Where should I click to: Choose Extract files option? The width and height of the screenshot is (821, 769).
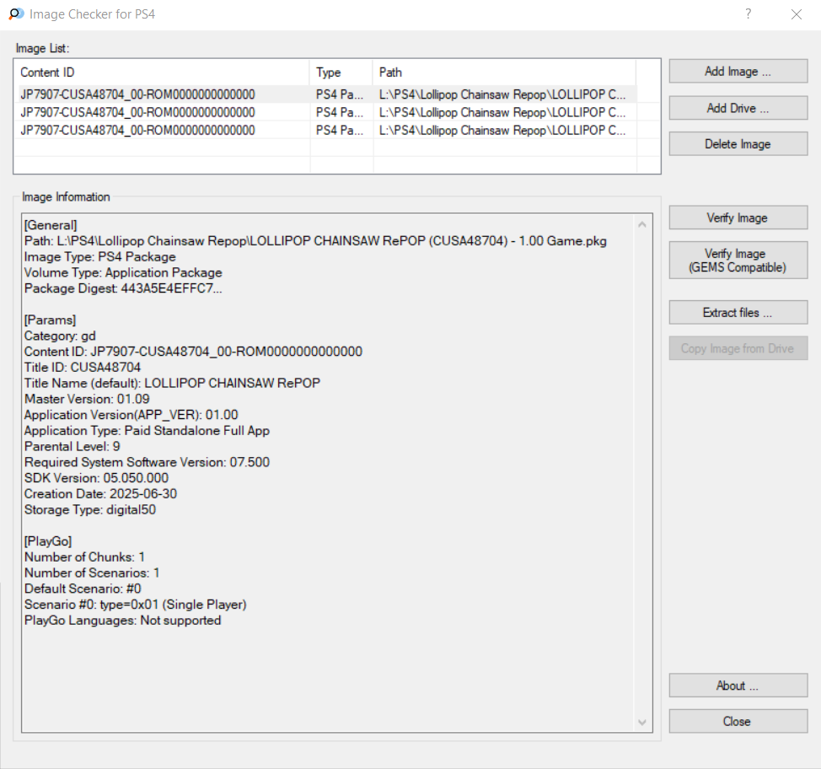[738, 313]
